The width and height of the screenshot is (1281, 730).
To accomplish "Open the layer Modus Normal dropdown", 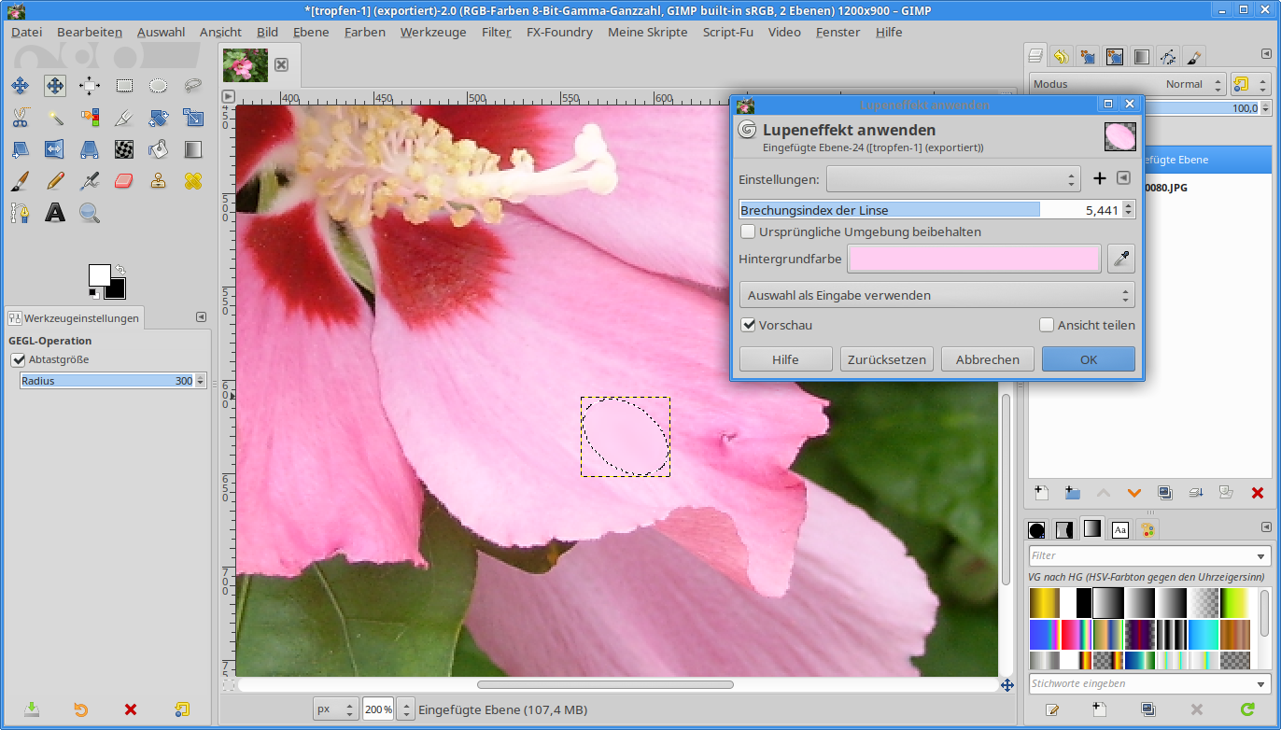I will click(1127, 84).
